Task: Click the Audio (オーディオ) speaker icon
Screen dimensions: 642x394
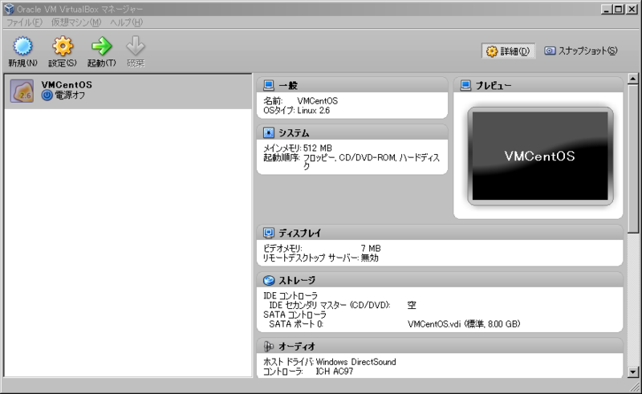Action: click(x=269, y=347)
